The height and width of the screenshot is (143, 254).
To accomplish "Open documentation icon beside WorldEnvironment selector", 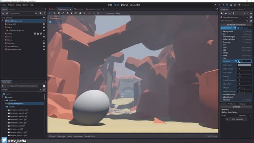I will click(x=251, y=17).
